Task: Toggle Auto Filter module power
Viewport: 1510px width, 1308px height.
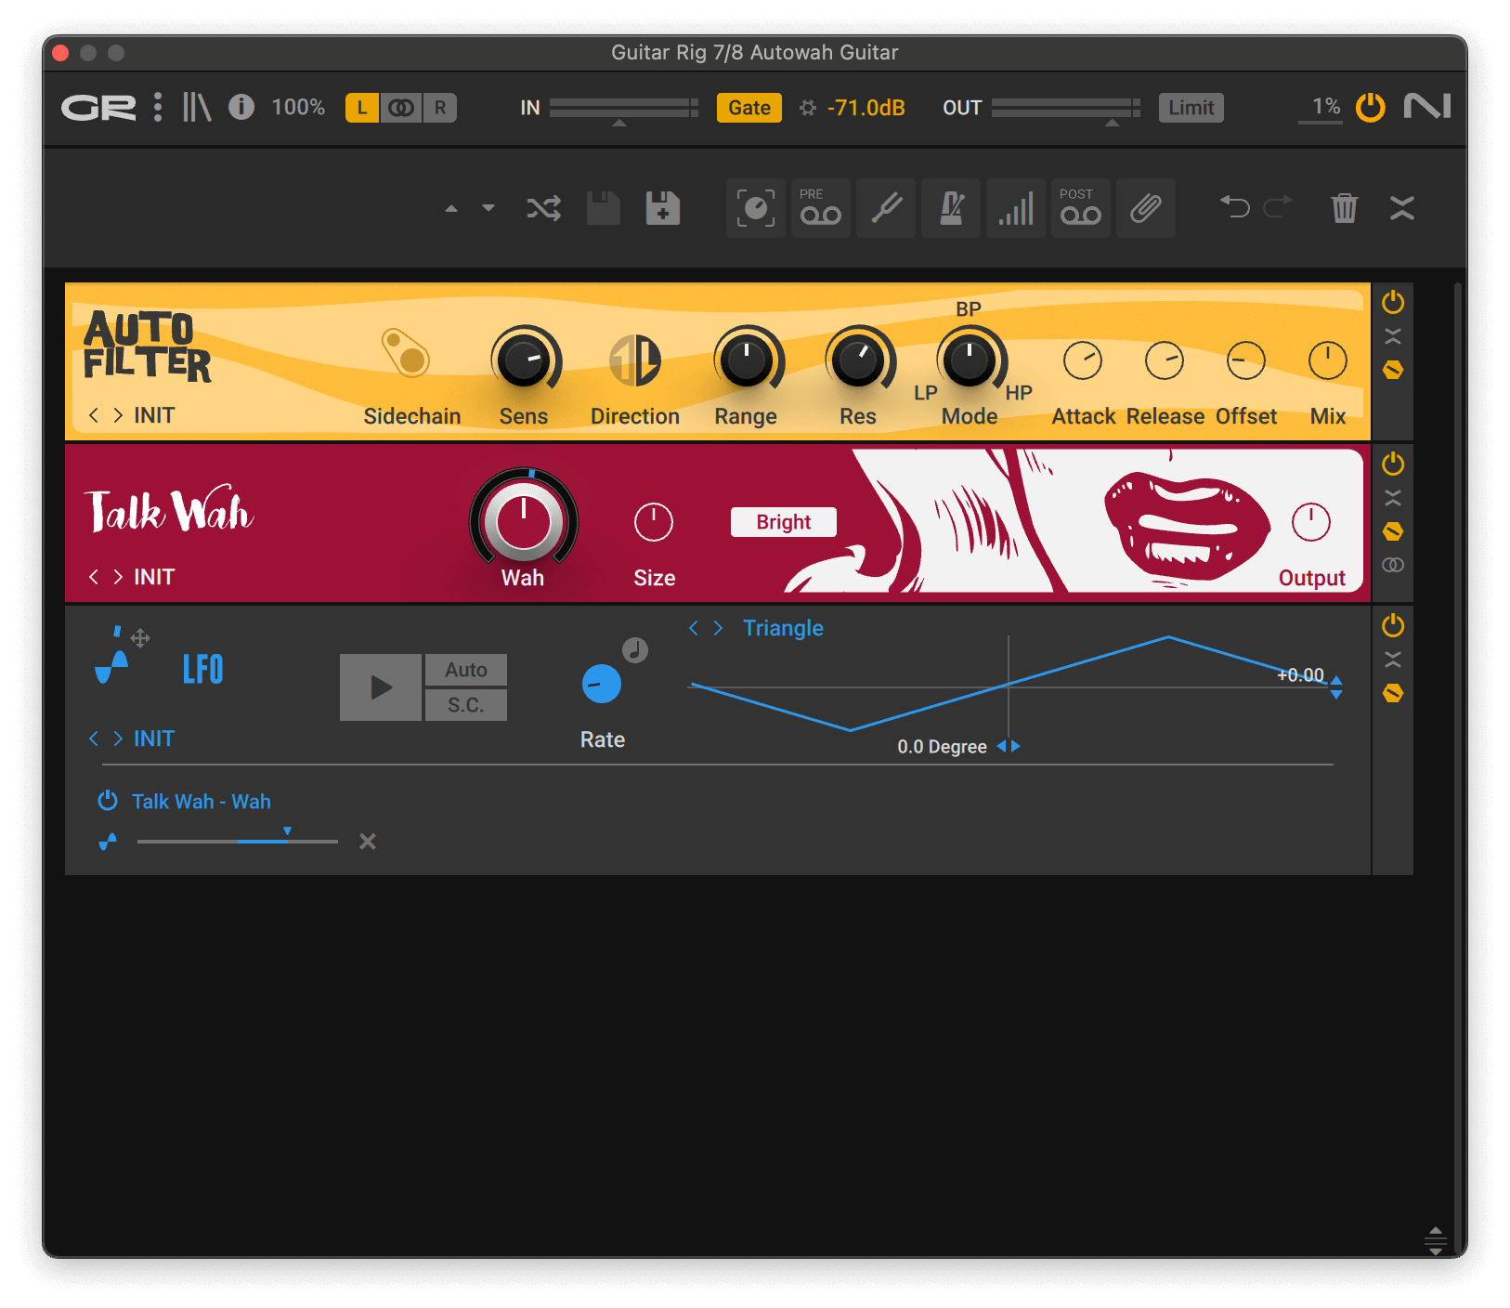Action: 1392,302
